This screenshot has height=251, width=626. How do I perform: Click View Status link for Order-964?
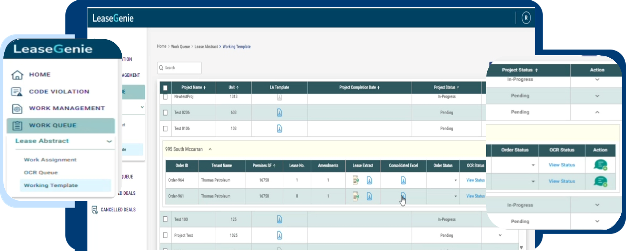(x=475, y=180)
